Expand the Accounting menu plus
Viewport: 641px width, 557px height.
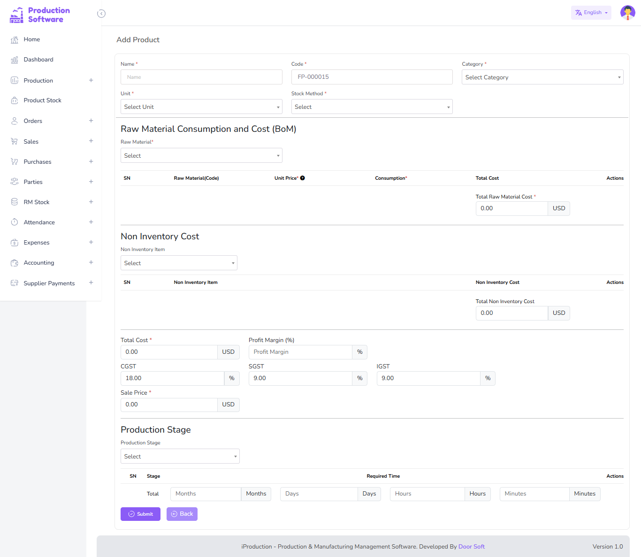[91, 263]
